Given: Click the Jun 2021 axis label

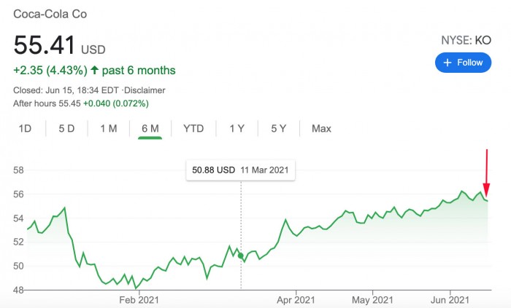Looking at the screenshot, I should coord(448,299).
